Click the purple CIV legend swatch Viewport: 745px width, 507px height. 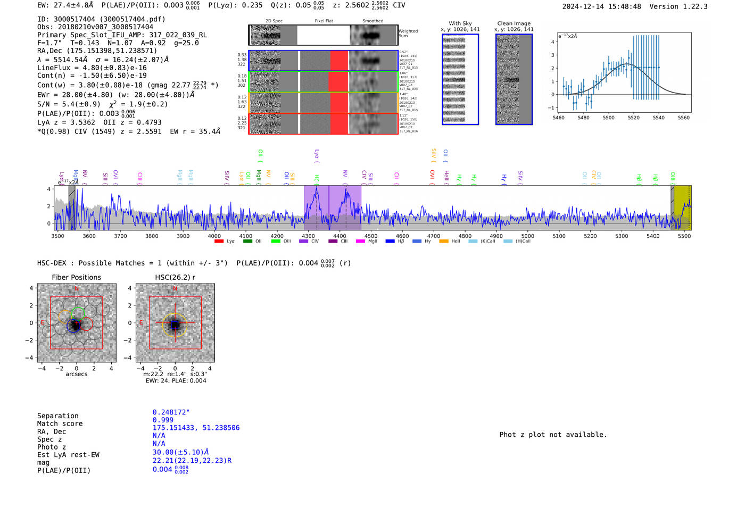coord(303,242)
